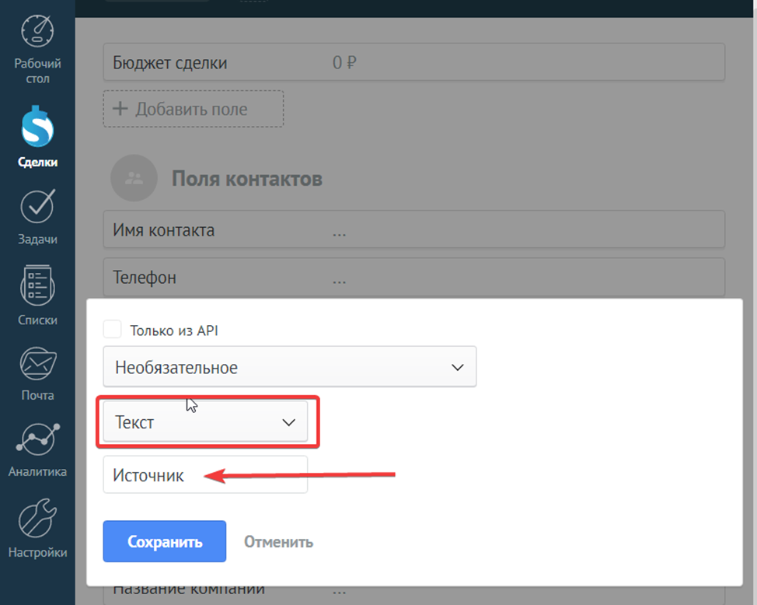Click the Сохранить button
Viewport: 757px width, 605px height.
pyautogui.click(x=165, y=541)
